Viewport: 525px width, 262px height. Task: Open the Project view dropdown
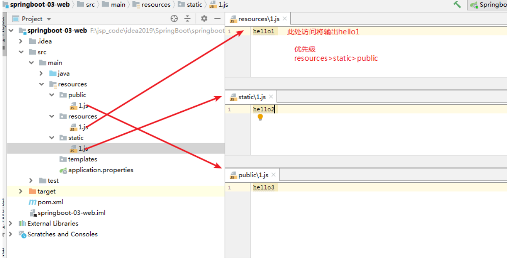[32, 19]
